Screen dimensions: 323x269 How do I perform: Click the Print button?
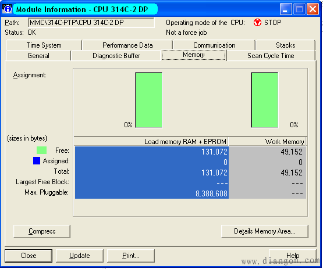coord(131,256)
